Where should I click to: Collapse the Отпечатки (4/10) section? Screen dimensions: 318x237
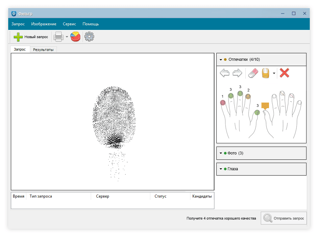(x=221, y=59)
